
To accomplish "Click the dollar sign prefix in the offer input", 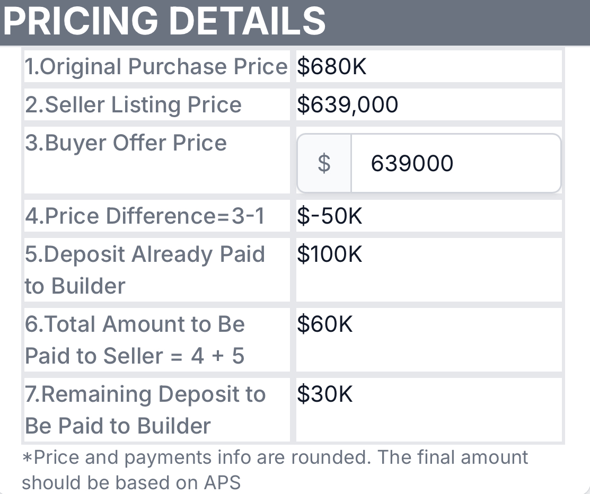I will click(x=324, y=163).
